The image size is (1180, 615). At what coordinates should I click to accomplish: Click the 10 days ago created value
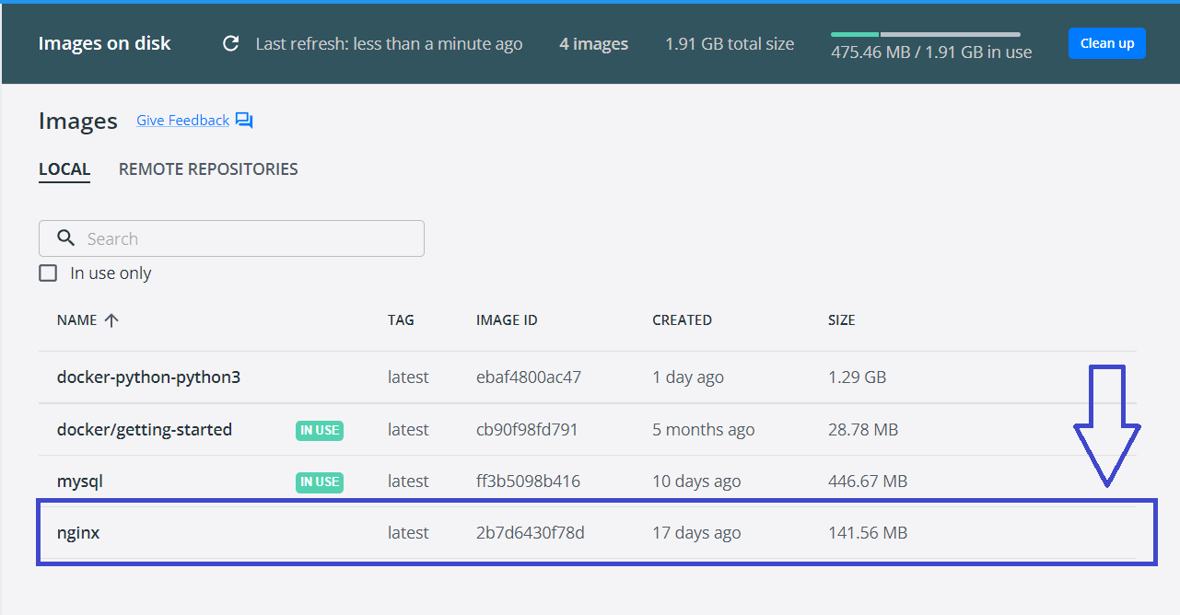[x=696, y=482]
